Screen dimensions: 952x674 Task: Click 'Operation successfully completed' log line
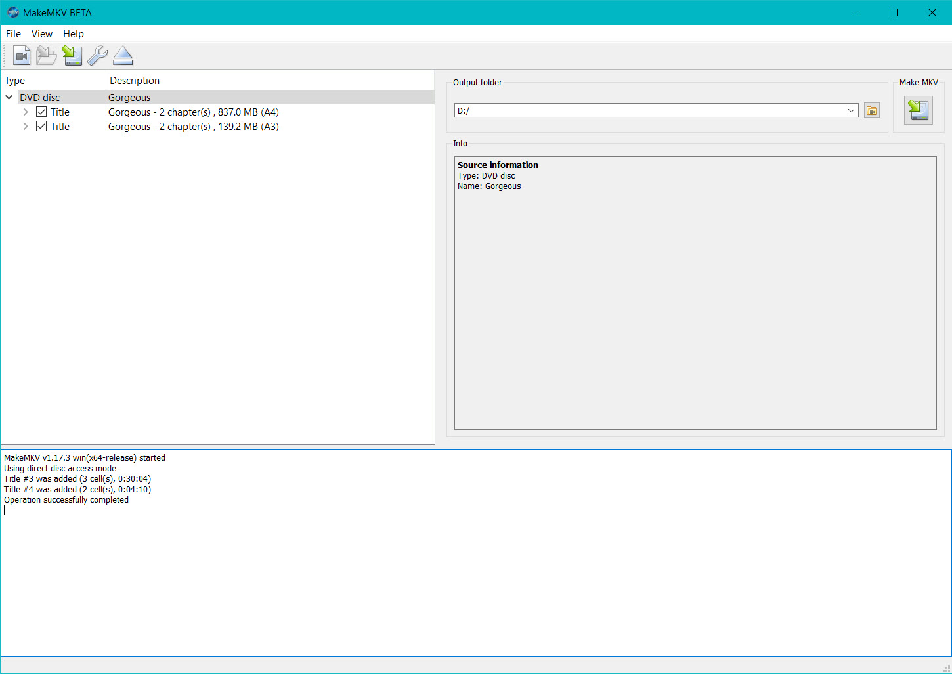(x=66, y=500)
